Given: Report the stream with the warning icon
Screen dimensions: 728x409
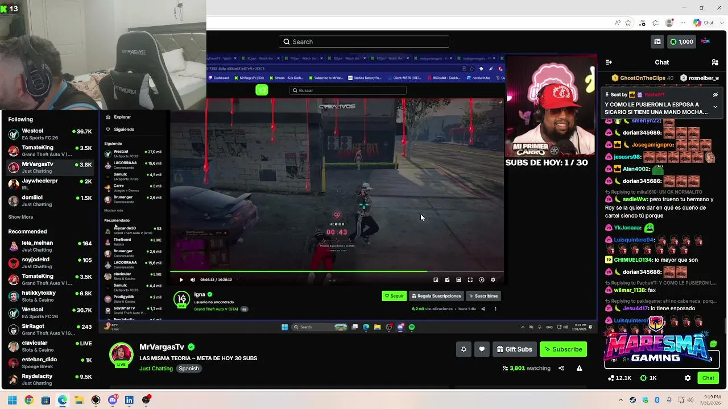Looking at the screenshot, I should tap(579, 368).
